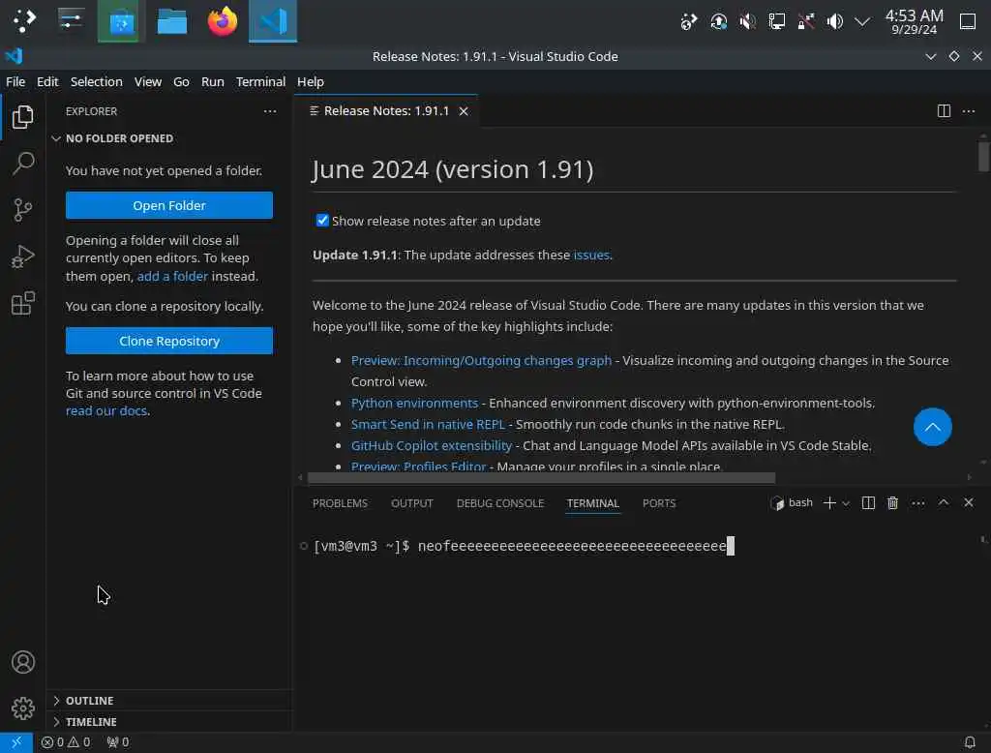Open Smart Send in native REPL link
The width and height of the screenshot is (991, 753).
point(428,424)
